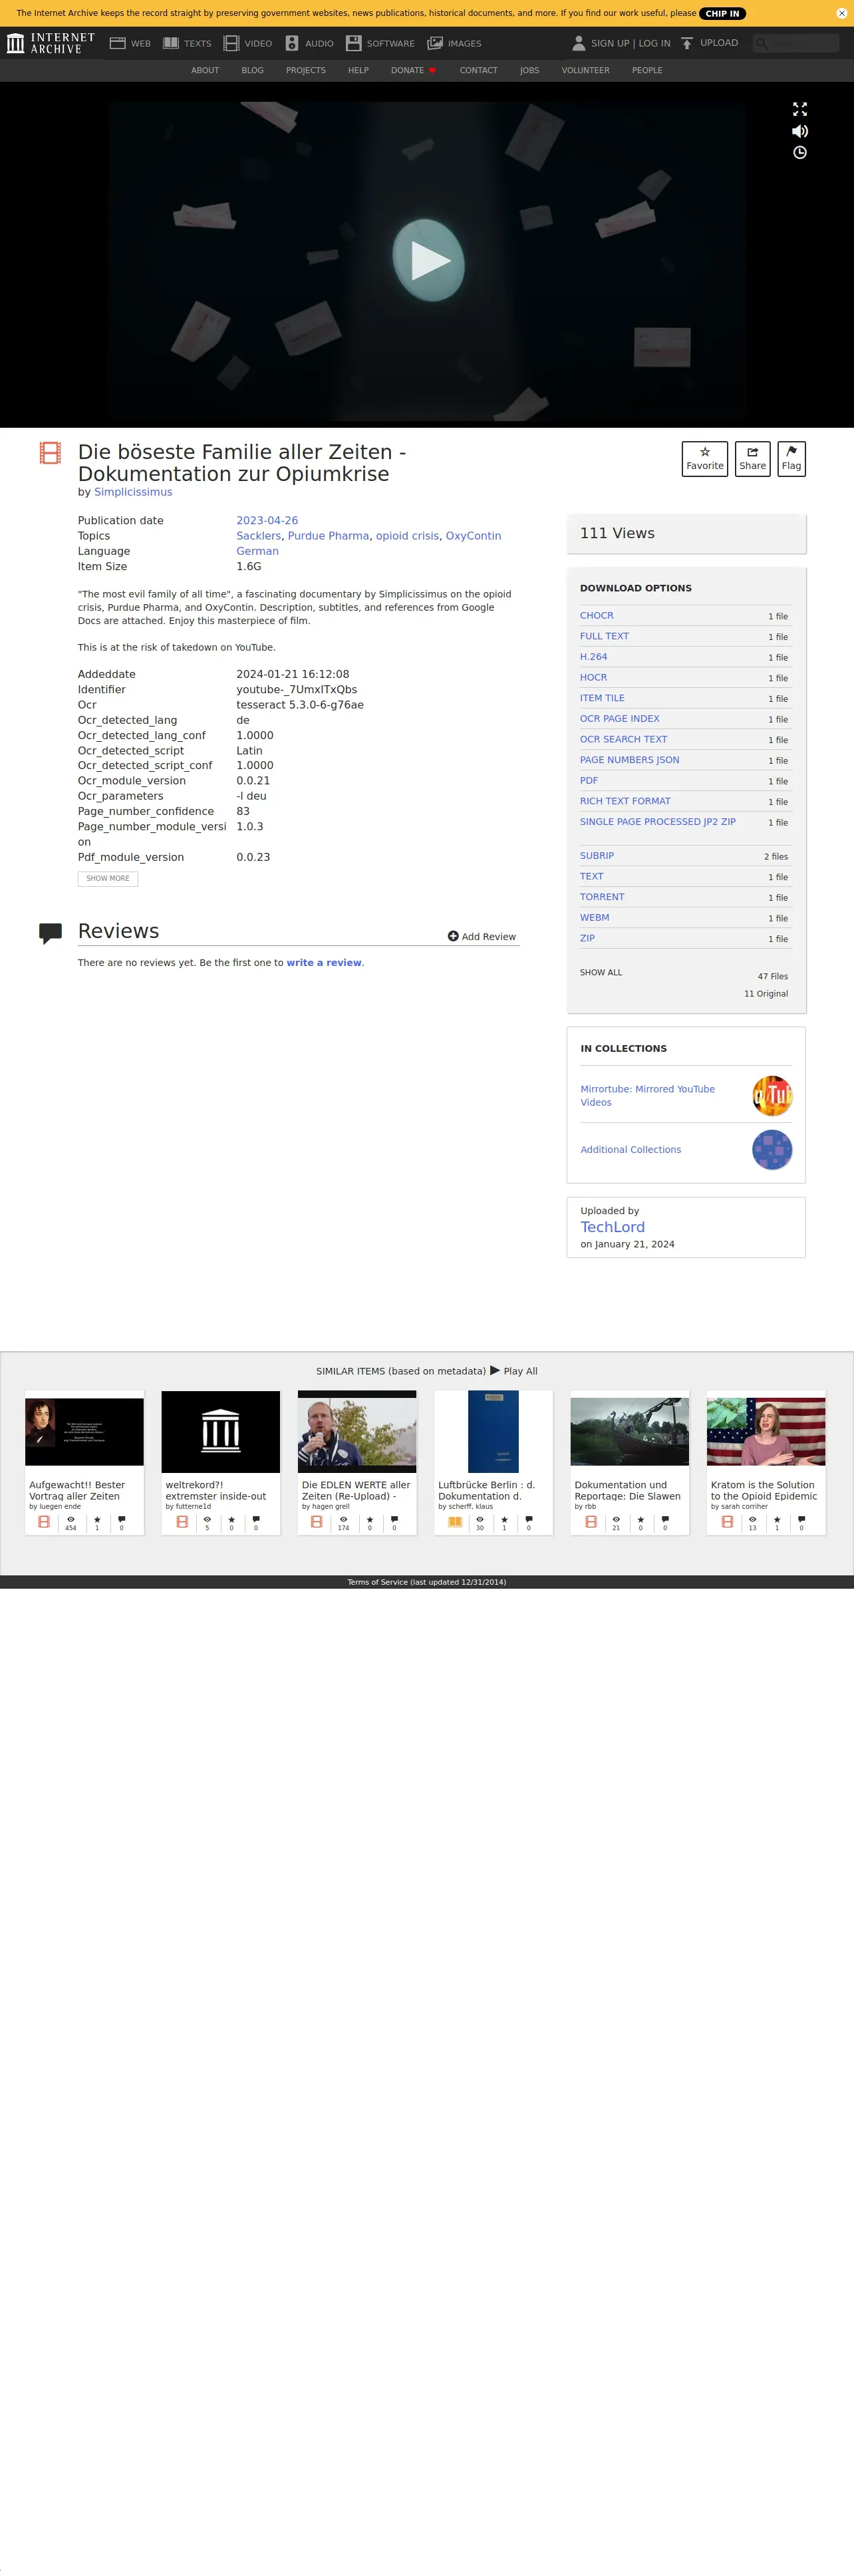Click the LOG IN link
This screenshot has height=2576, width=854.
[654, 43]
